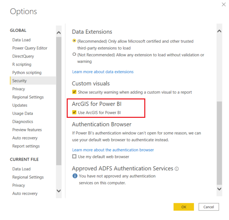Viewport: 229px width, 220px height.
Task: Enable Use my default web browser
Action: pyautogui.click(x=74, y=157)
